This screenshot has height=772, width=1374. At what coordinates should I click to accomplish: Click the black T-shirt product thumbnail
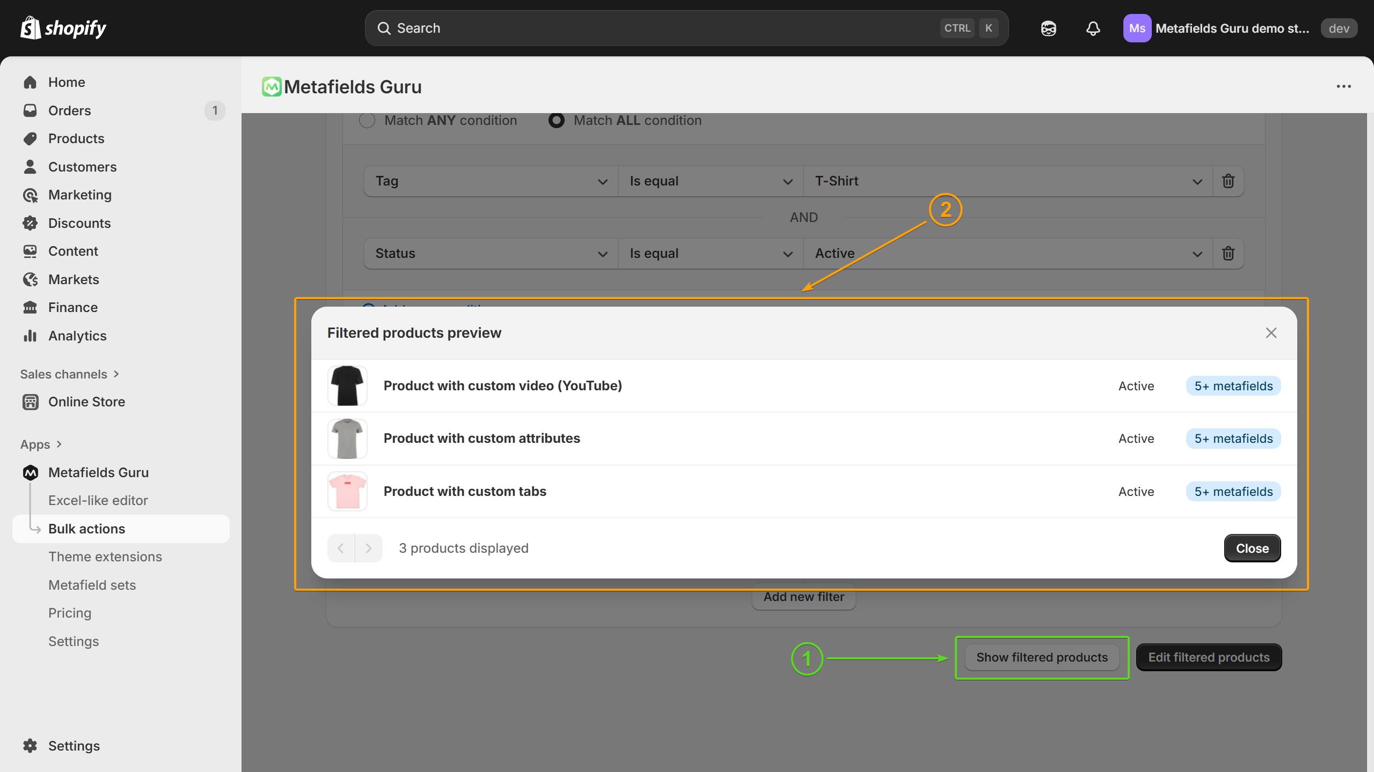347,385
